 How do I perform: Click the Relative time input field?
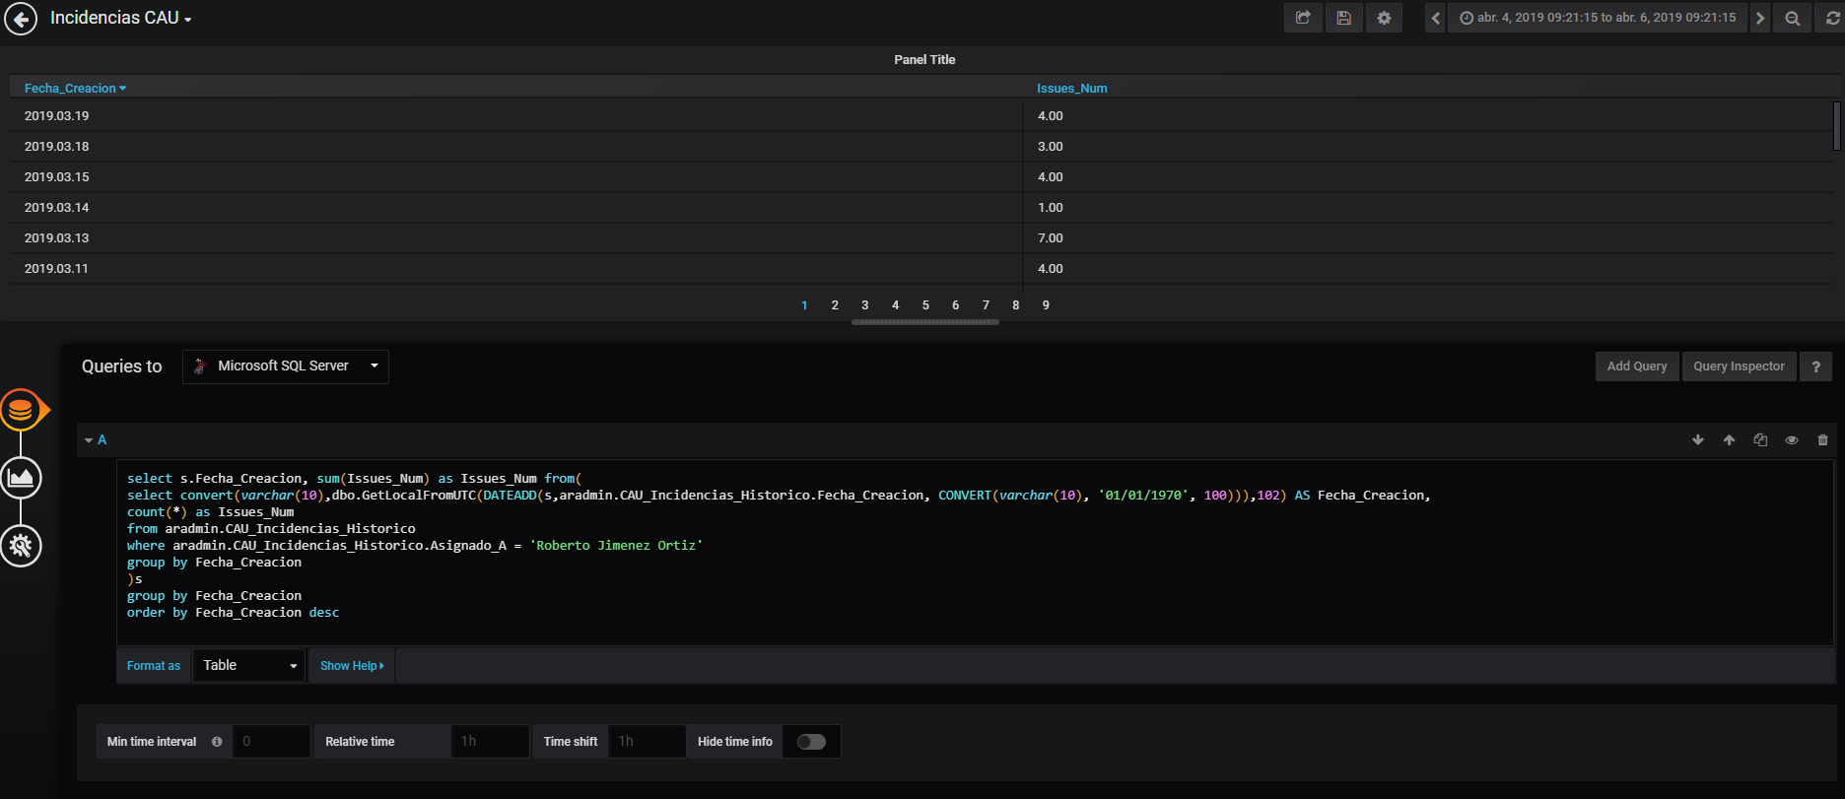[x=490, y=742]
